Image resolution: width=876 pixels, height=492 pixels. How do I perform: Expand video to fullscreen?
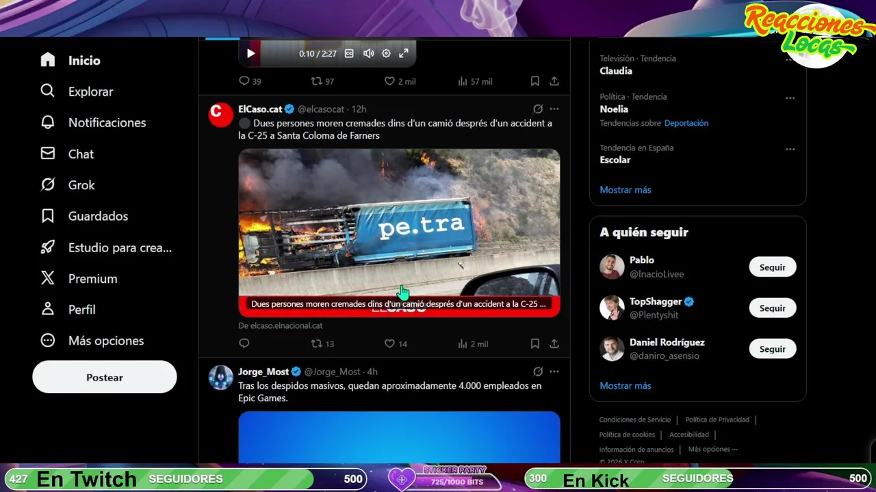404,53
